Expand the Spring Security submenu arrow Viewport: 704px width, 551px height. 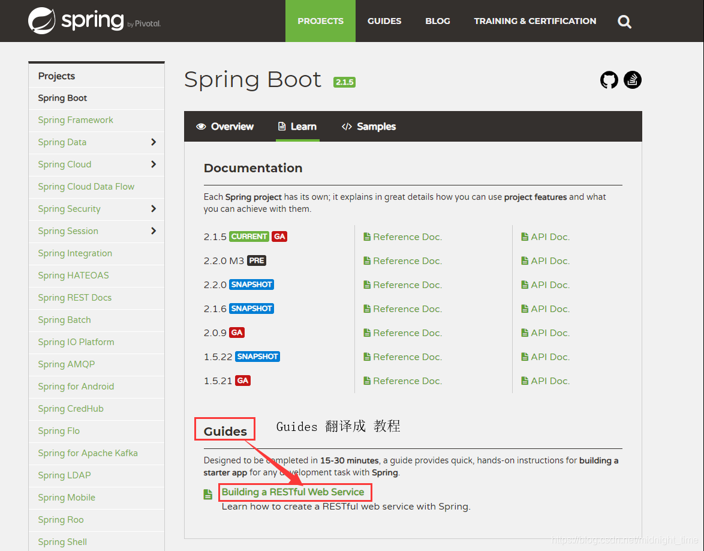154,208
